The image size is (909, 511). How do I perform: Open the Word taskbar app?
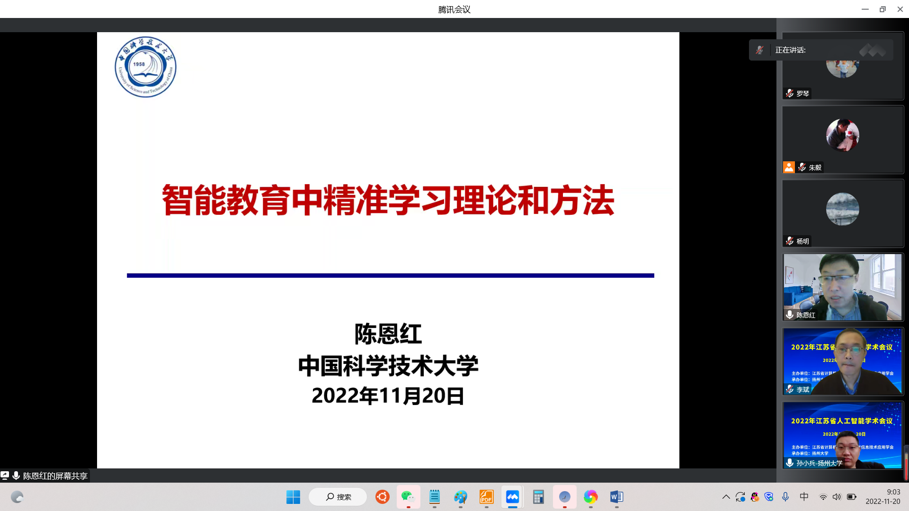point(616,497)
